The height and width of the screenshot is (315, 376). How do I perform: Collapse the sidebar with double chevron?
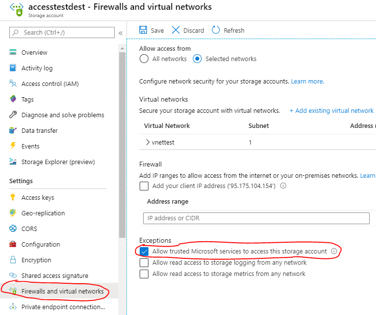(x=121, y=33)
